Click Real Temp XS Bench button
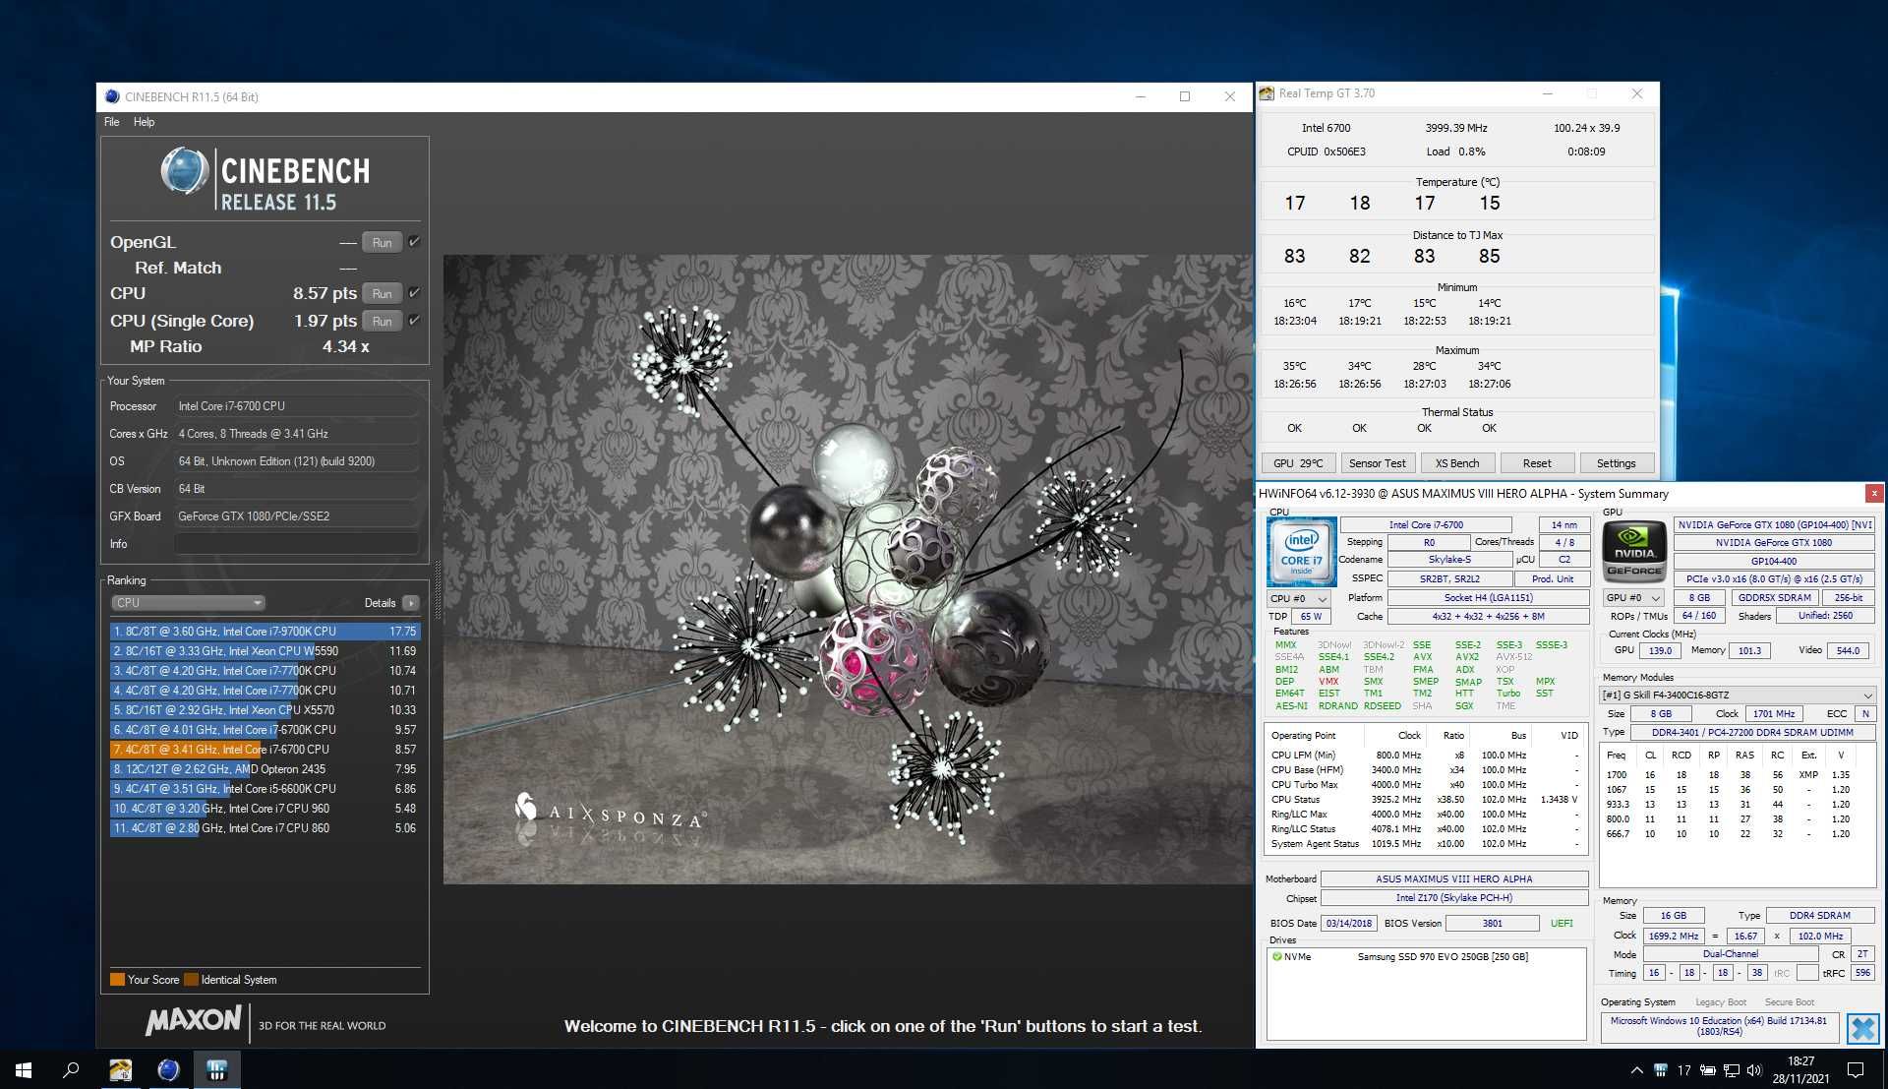This screenshot has height=1089, width=1888. coord(1457,463)
